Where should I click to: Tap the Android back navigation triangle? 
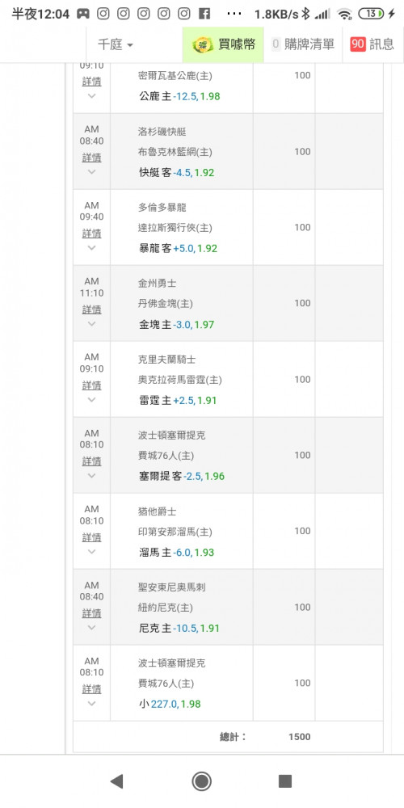pyautogui.click(x=117, y=781)
